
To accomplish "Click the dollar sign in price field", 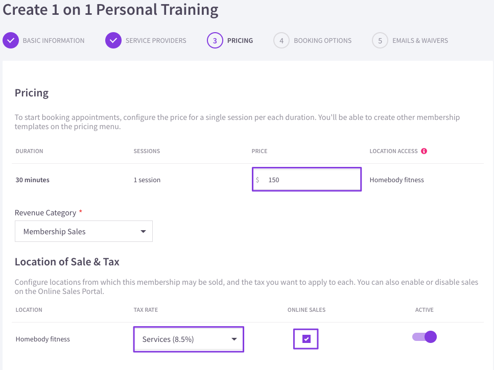I will (x=257, y=180).
